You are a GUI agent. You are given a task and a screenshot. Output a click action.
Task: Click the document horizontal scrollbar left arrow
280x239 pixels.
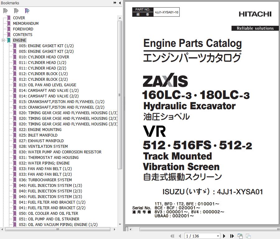pos(131,229)
